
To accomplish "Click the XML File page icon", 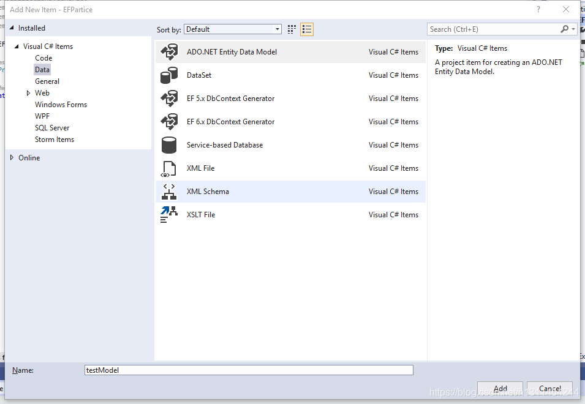I will tap(168, 168).
